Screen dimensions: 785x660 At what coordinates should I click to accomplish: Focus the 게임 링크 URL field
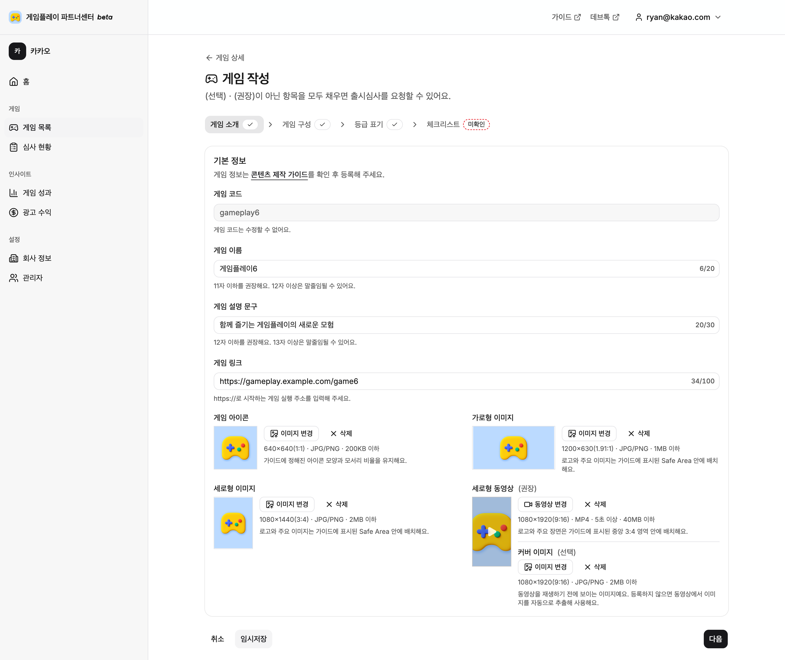pos(466,381)
